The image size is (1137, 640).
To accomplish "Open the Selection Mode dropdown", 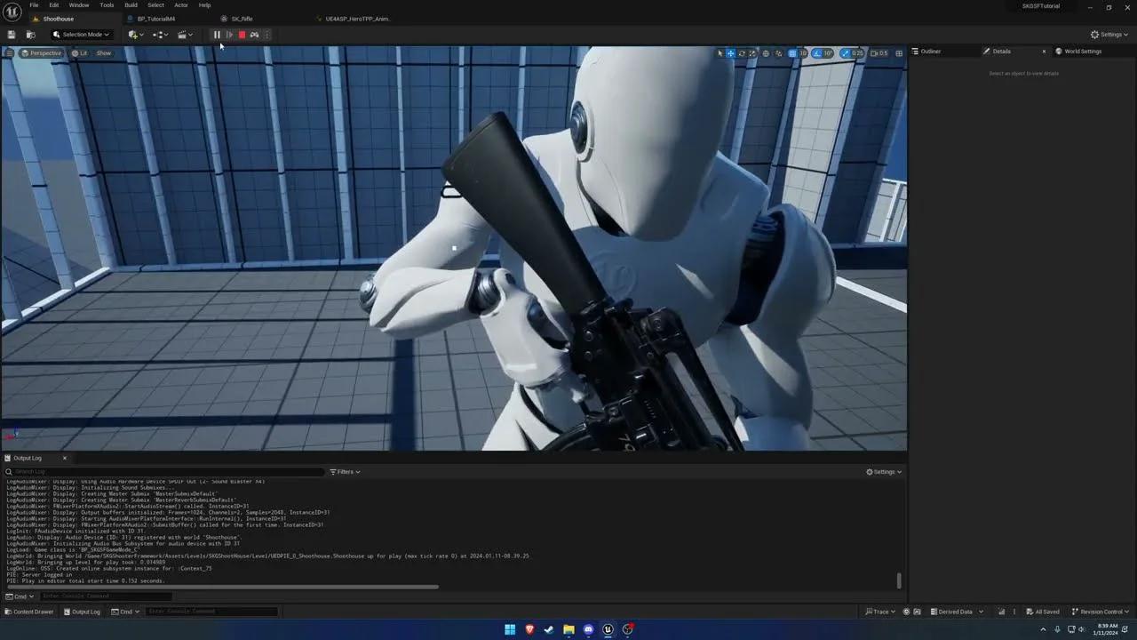I will (81, 35).
